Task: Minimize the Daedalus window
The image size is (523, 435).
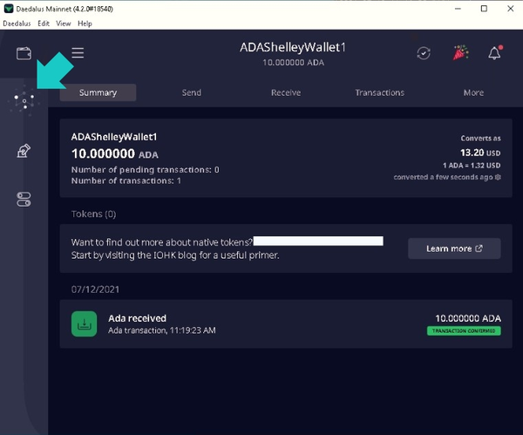Action: [458, 9]
